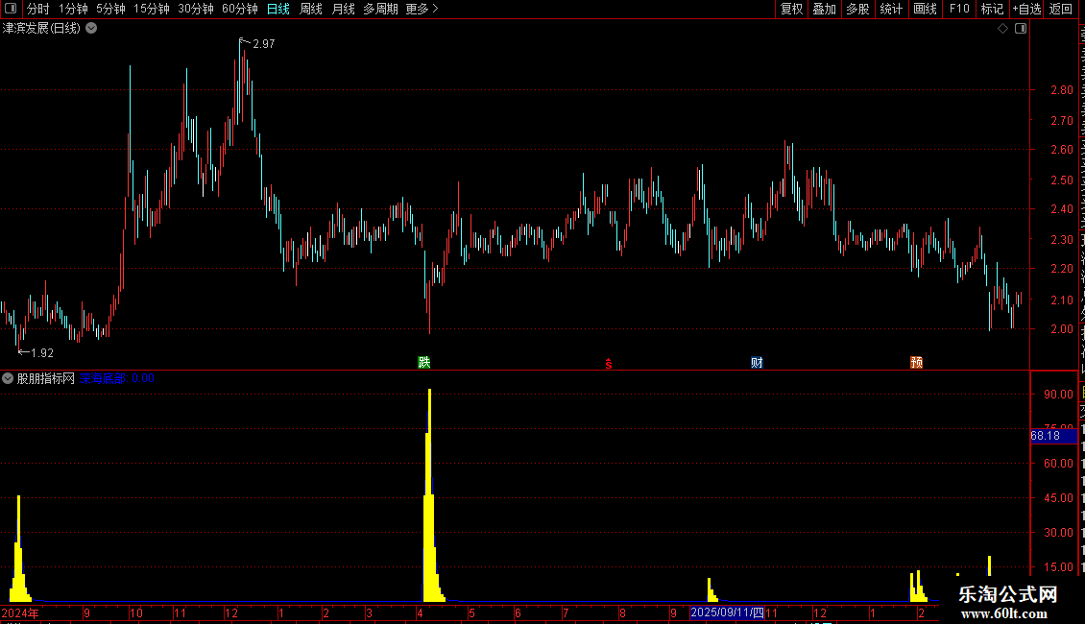This screenshot has height=624, width=1085.
Task: Click the 股朋指标网 indicator name
Action: 46,378
